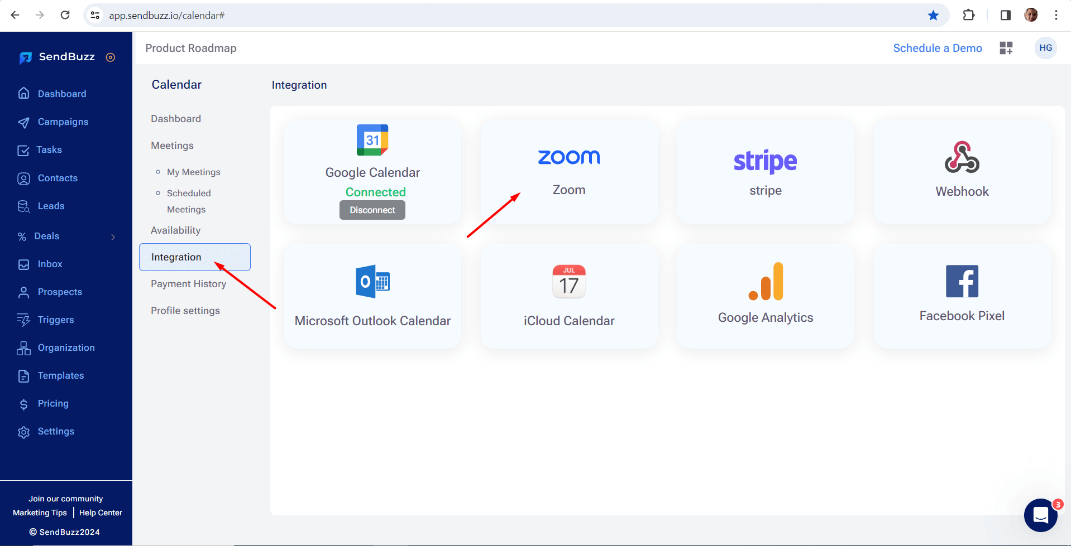Click the Triggers lightning icon
Screen dimensions: 1071x546
click(x=23, y=320)
